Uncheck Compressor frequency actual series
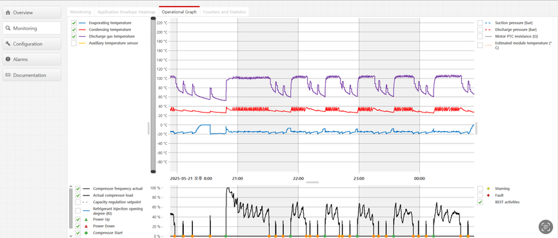Viewport: 558px width, 238px height. [x=77, y=188]
